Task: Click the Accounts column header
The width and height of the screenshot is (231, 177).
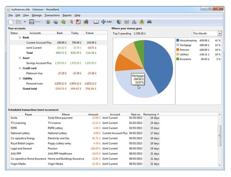Action: (x=35, y=33)
